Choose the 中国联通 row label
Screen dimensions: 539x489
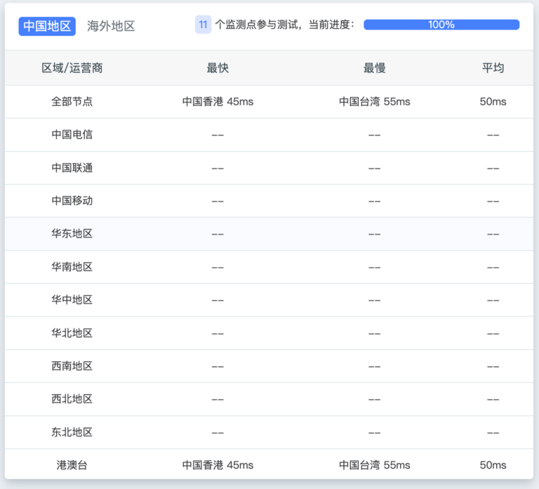tap(72, 168)
